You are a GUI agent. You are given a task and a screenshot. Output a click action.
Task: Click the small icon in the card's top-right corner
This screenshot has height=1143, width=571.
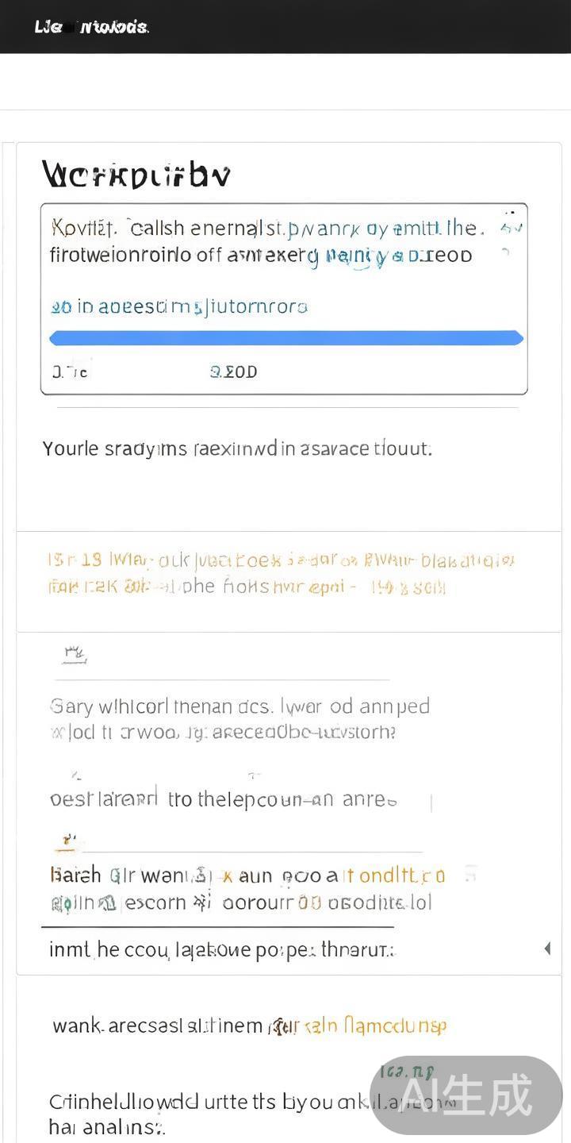(512, 228)
